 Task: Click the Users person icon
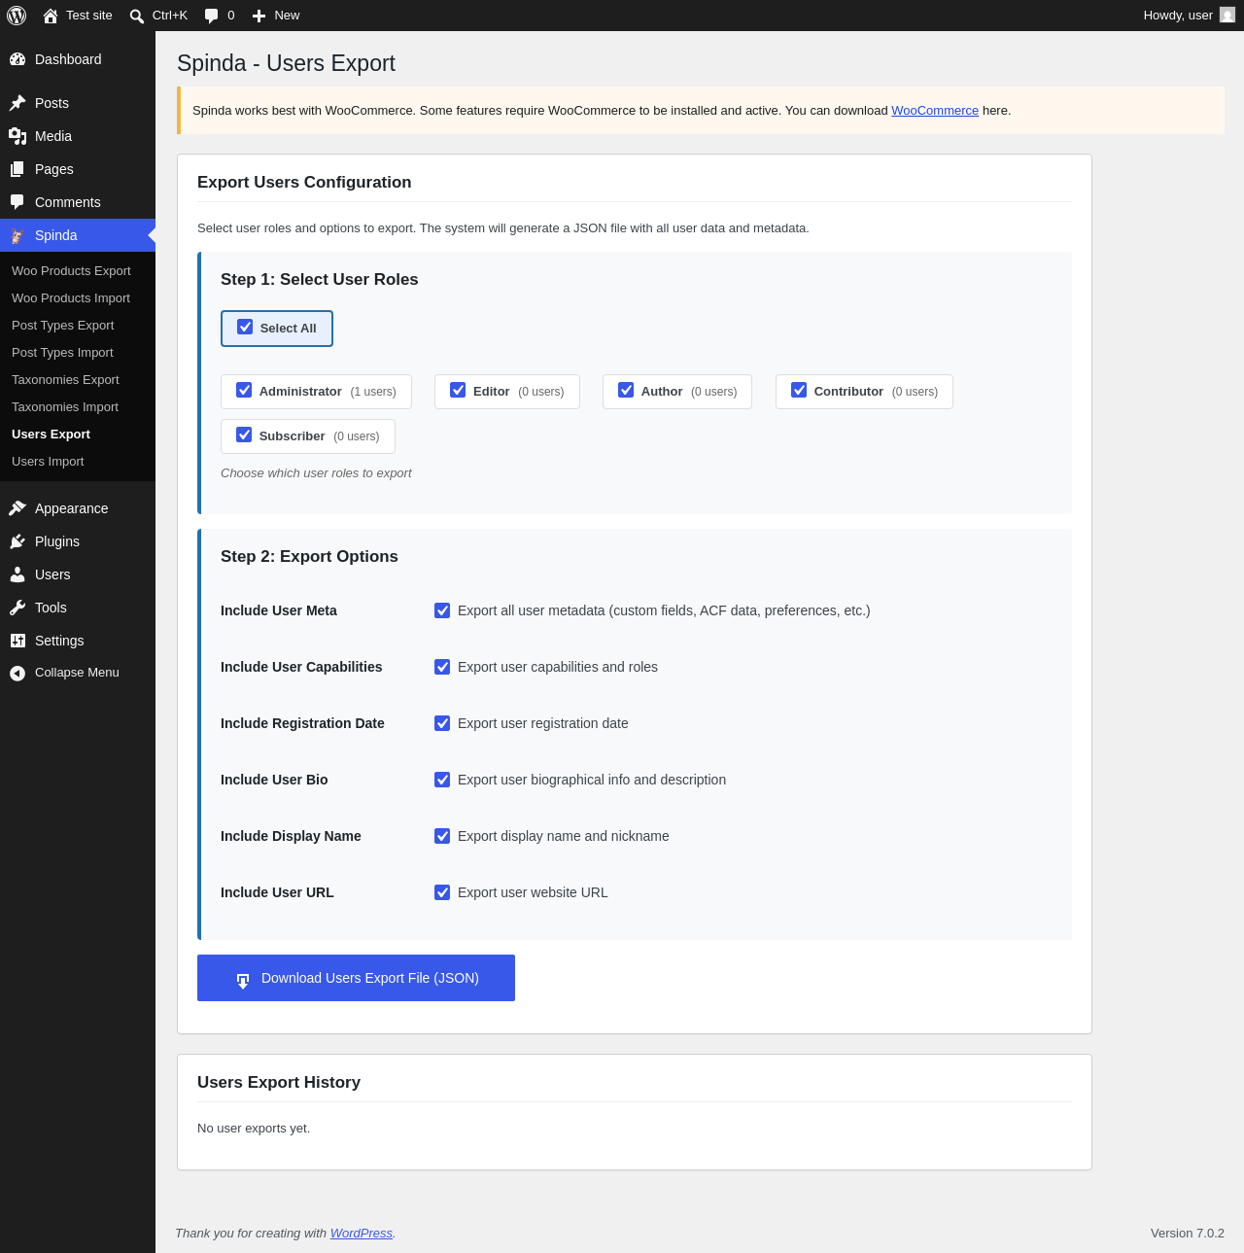pyautogui.click(x=17, y=574)
